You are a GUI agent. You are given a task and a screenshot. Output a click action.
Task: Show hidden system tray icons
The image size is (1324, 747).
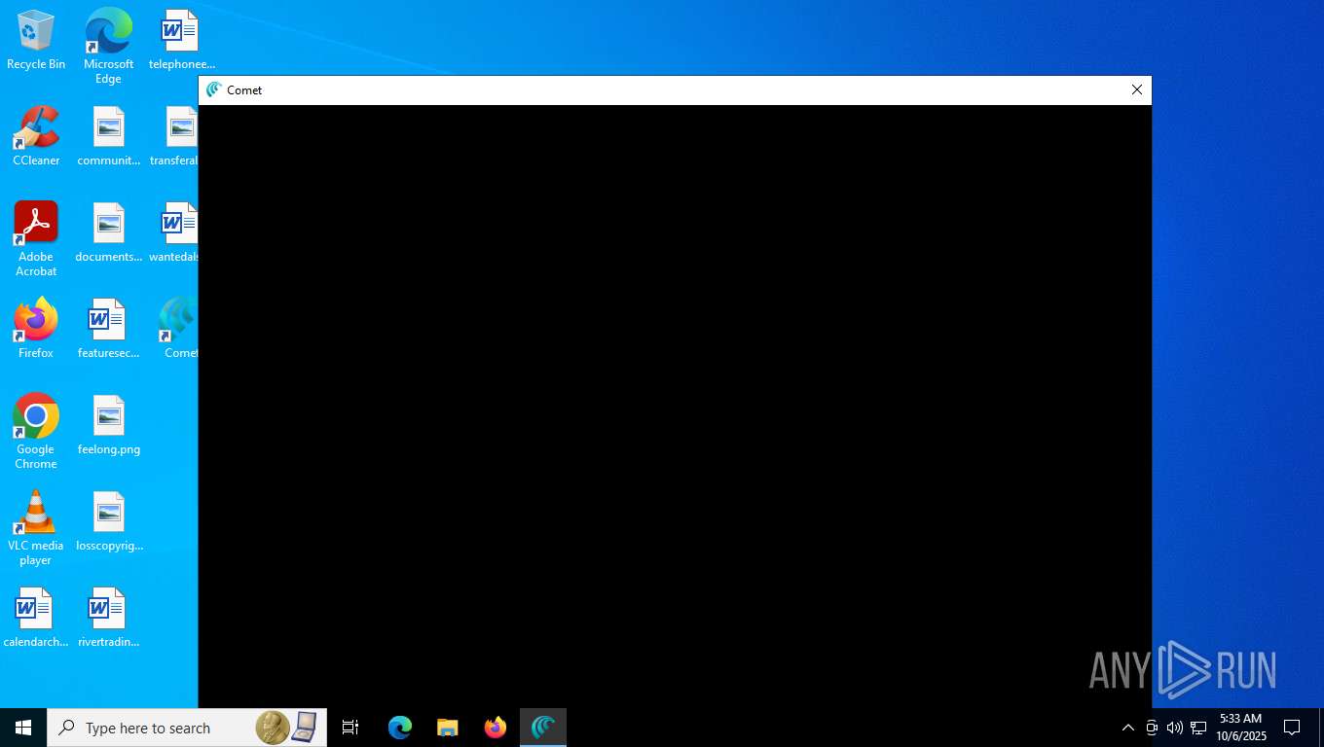pos(1128,728)
